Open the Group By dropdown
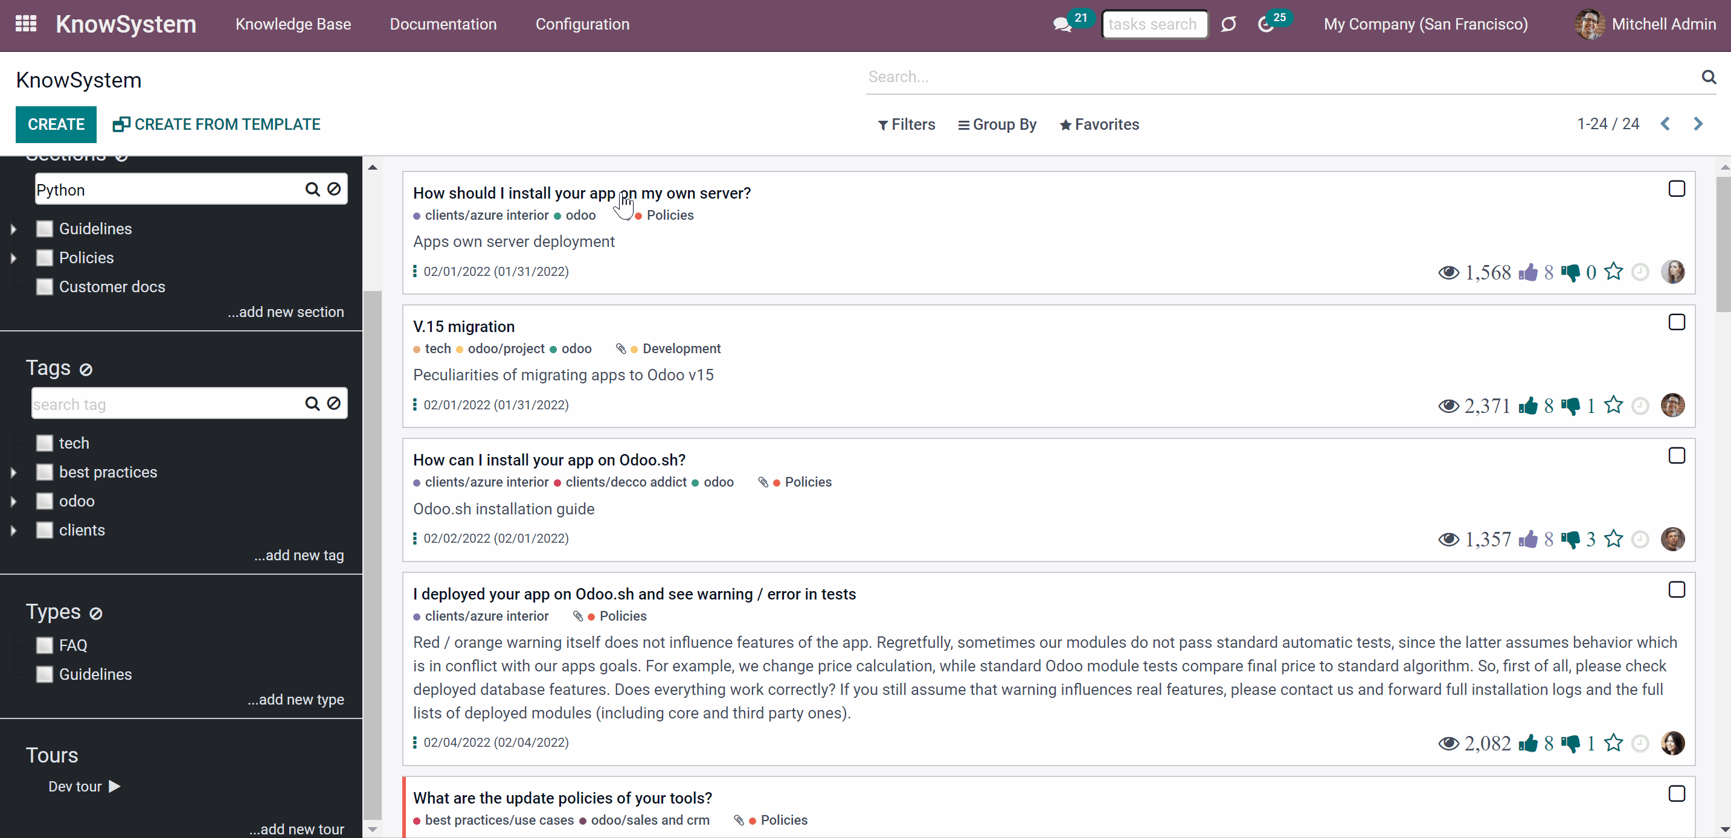This screenshot has height=838, width=1731. click(997, 125)
